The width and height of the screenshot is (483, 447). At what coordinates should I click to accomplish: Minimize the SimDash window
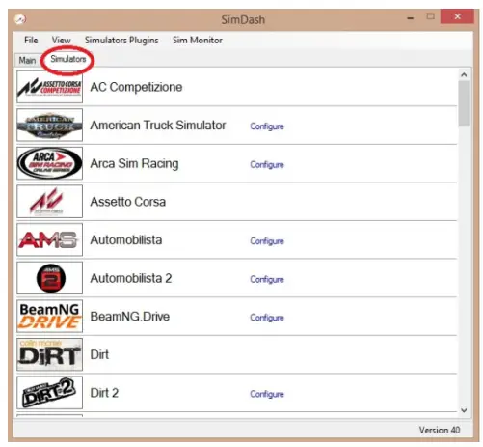pyautogui.click(x=411, y=17)
